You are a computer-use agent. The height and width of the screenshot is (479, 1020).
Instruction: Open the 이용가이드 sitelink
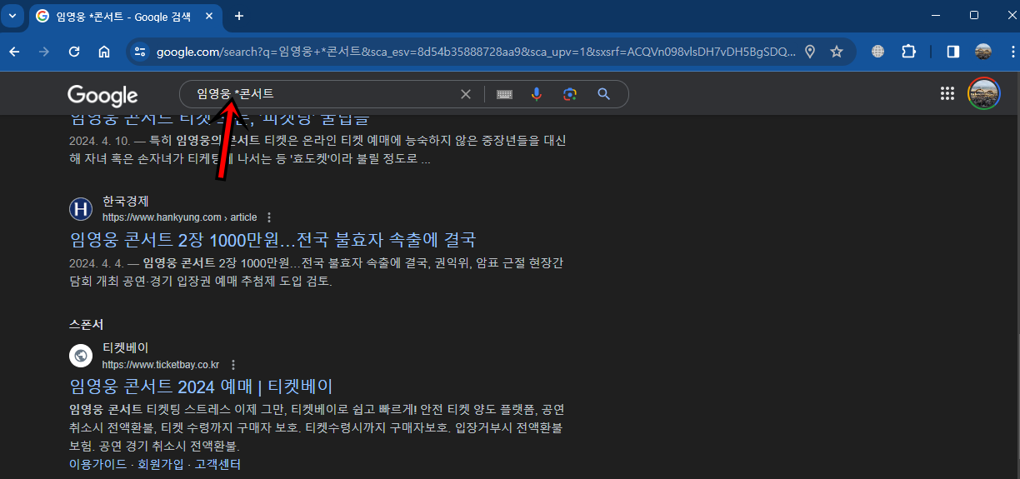[98, 464]
